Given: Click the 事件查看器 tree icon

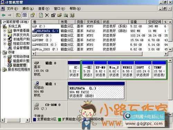Looking at the screenshot, I should 10,31.
